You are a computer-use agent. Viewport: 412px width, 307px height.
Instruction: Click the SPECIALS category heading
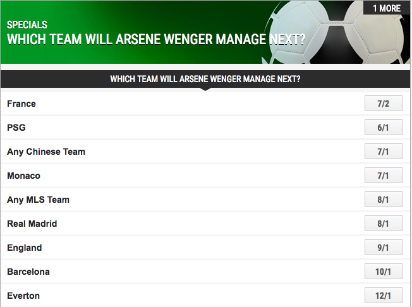(x=27, y=25)
